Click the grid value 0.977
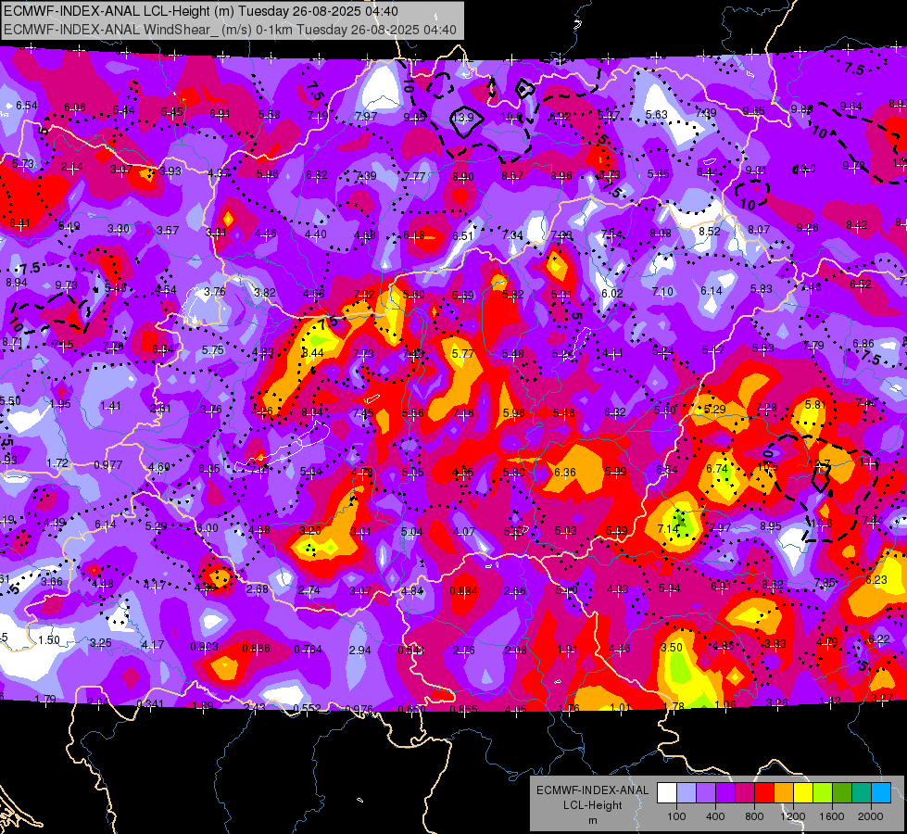 108,465
